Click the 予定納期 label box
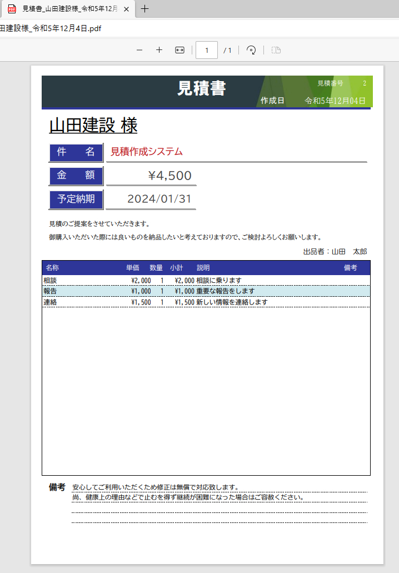The height and width of the screenshot is (573, 399). (x=76, y=199)
